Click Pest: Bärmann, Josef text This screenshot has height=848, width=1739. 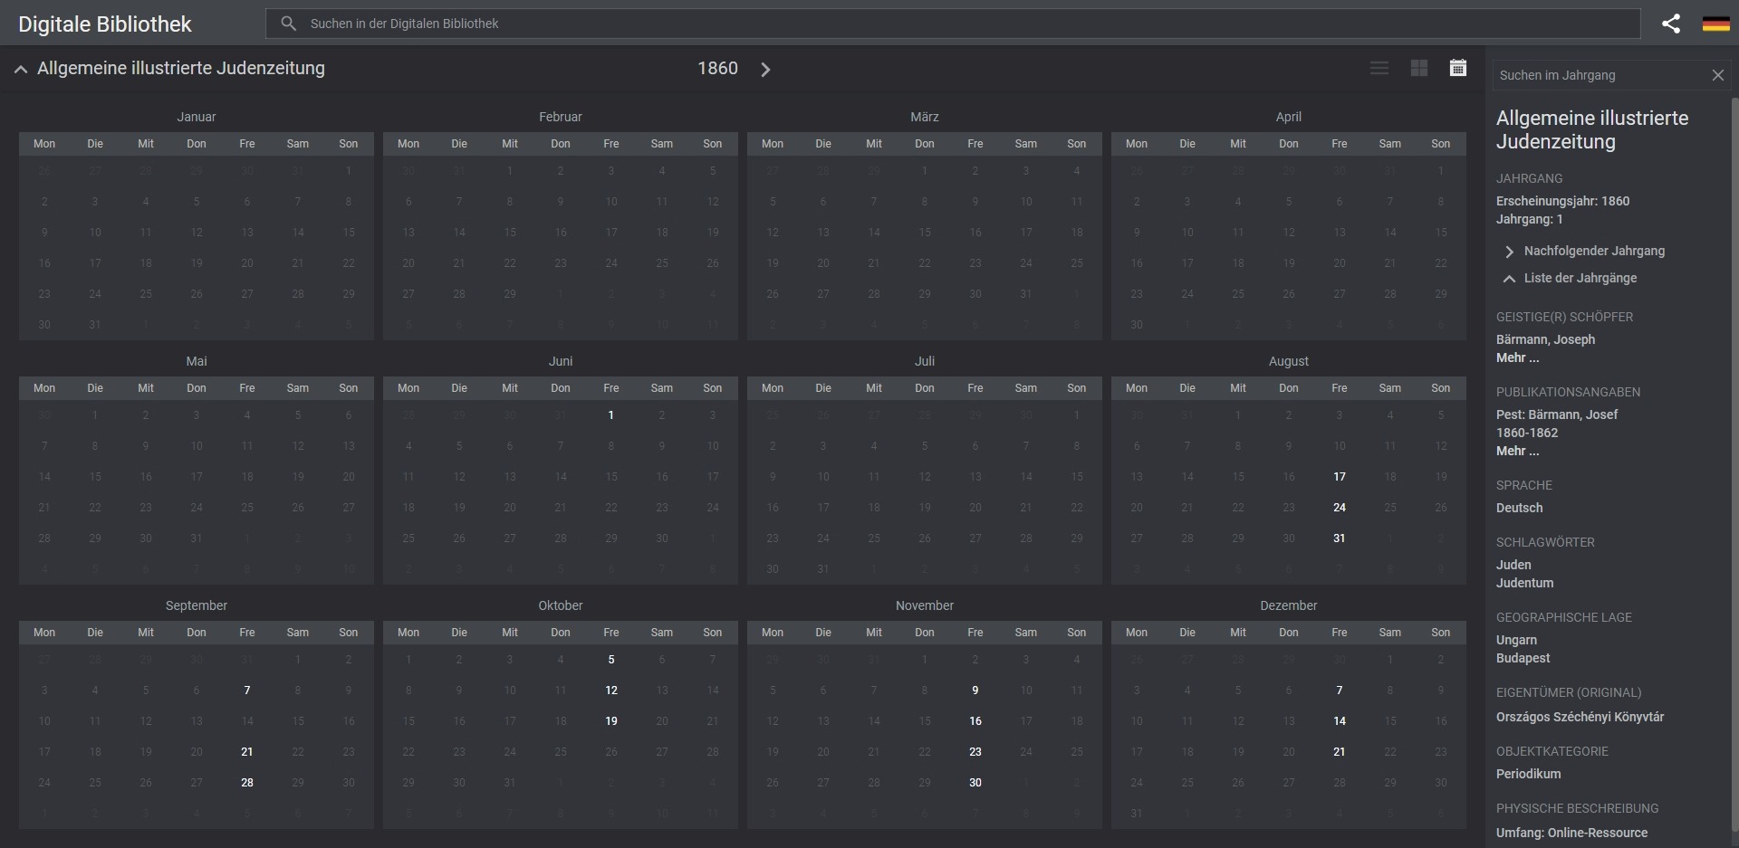[x=1556, y=414]
